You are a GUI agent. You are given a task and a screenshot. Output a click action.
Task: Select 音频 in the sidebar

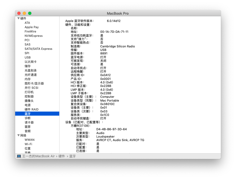pyautogui.click(x=28, y=131)
